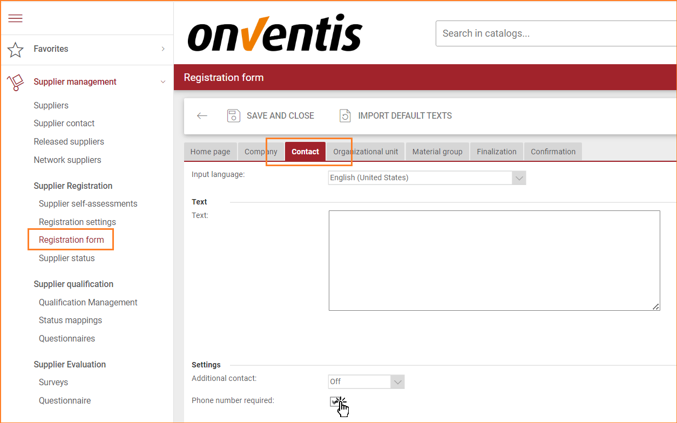Click the back arrow icon
This screenshot has width=677, height=423.
coord(202,116)
